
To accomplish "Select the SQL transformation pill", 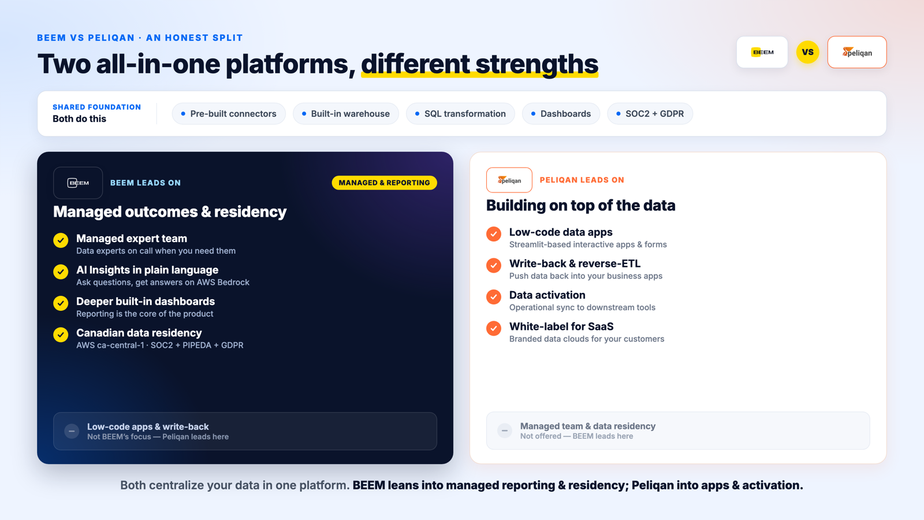I will [460, 114].
